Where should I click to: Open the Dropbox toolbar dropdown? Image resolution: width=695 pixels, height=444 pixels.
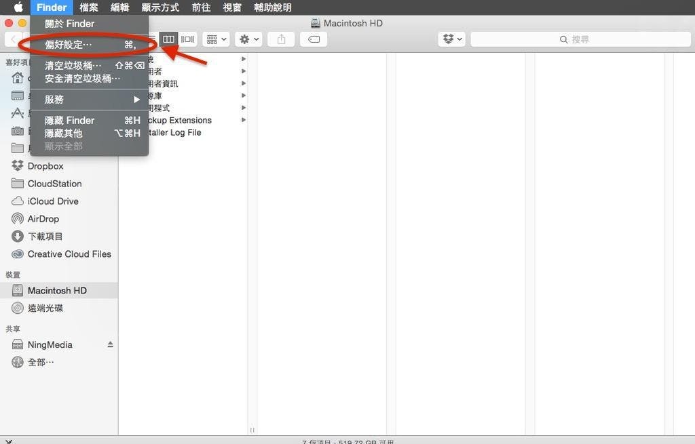pos(451,39)
